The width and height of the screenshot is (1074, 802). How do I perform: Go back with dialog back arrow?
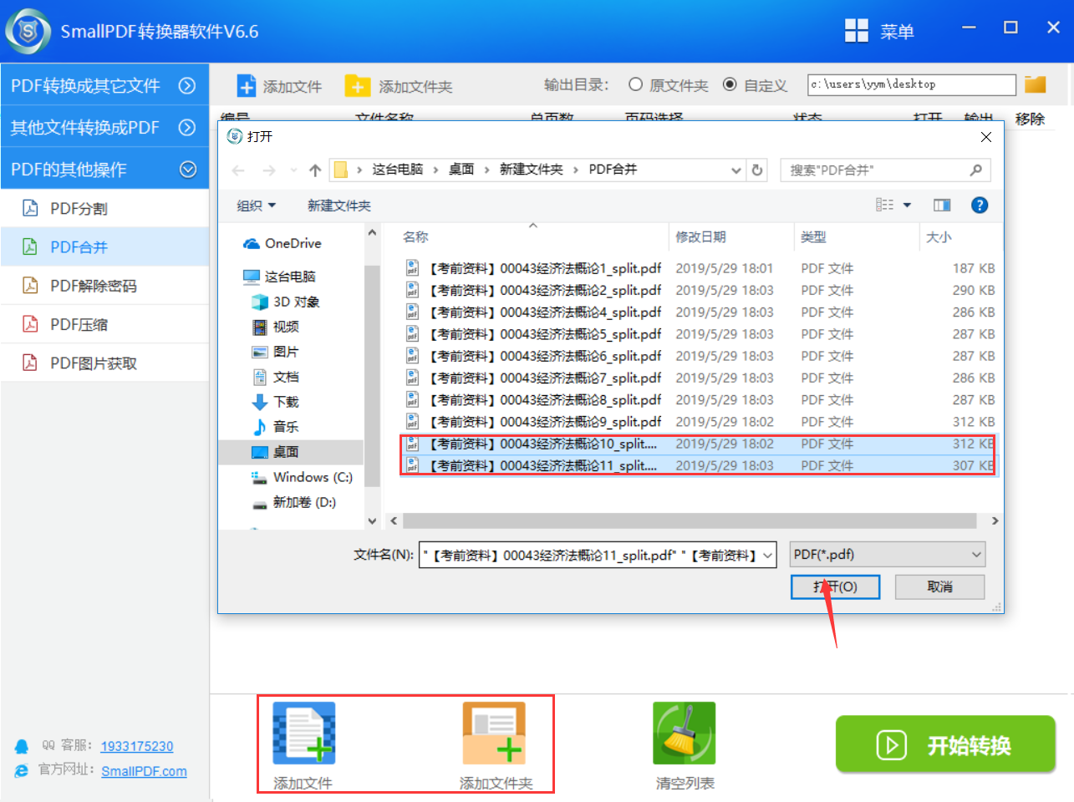tap(238, 170)
